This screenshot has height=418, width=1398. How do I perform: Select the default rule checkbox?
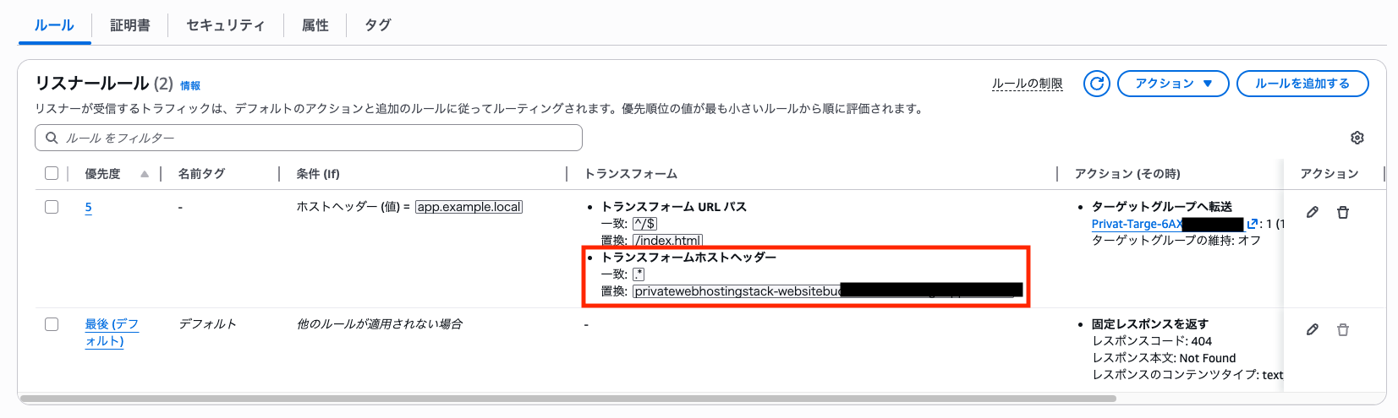(52, 324)
